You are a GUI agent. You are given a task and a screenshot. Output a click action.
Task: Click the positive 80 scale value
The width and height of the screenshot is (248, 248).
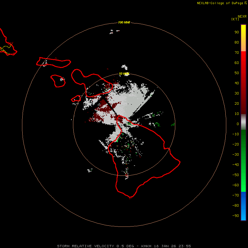[x=237, y=42]
